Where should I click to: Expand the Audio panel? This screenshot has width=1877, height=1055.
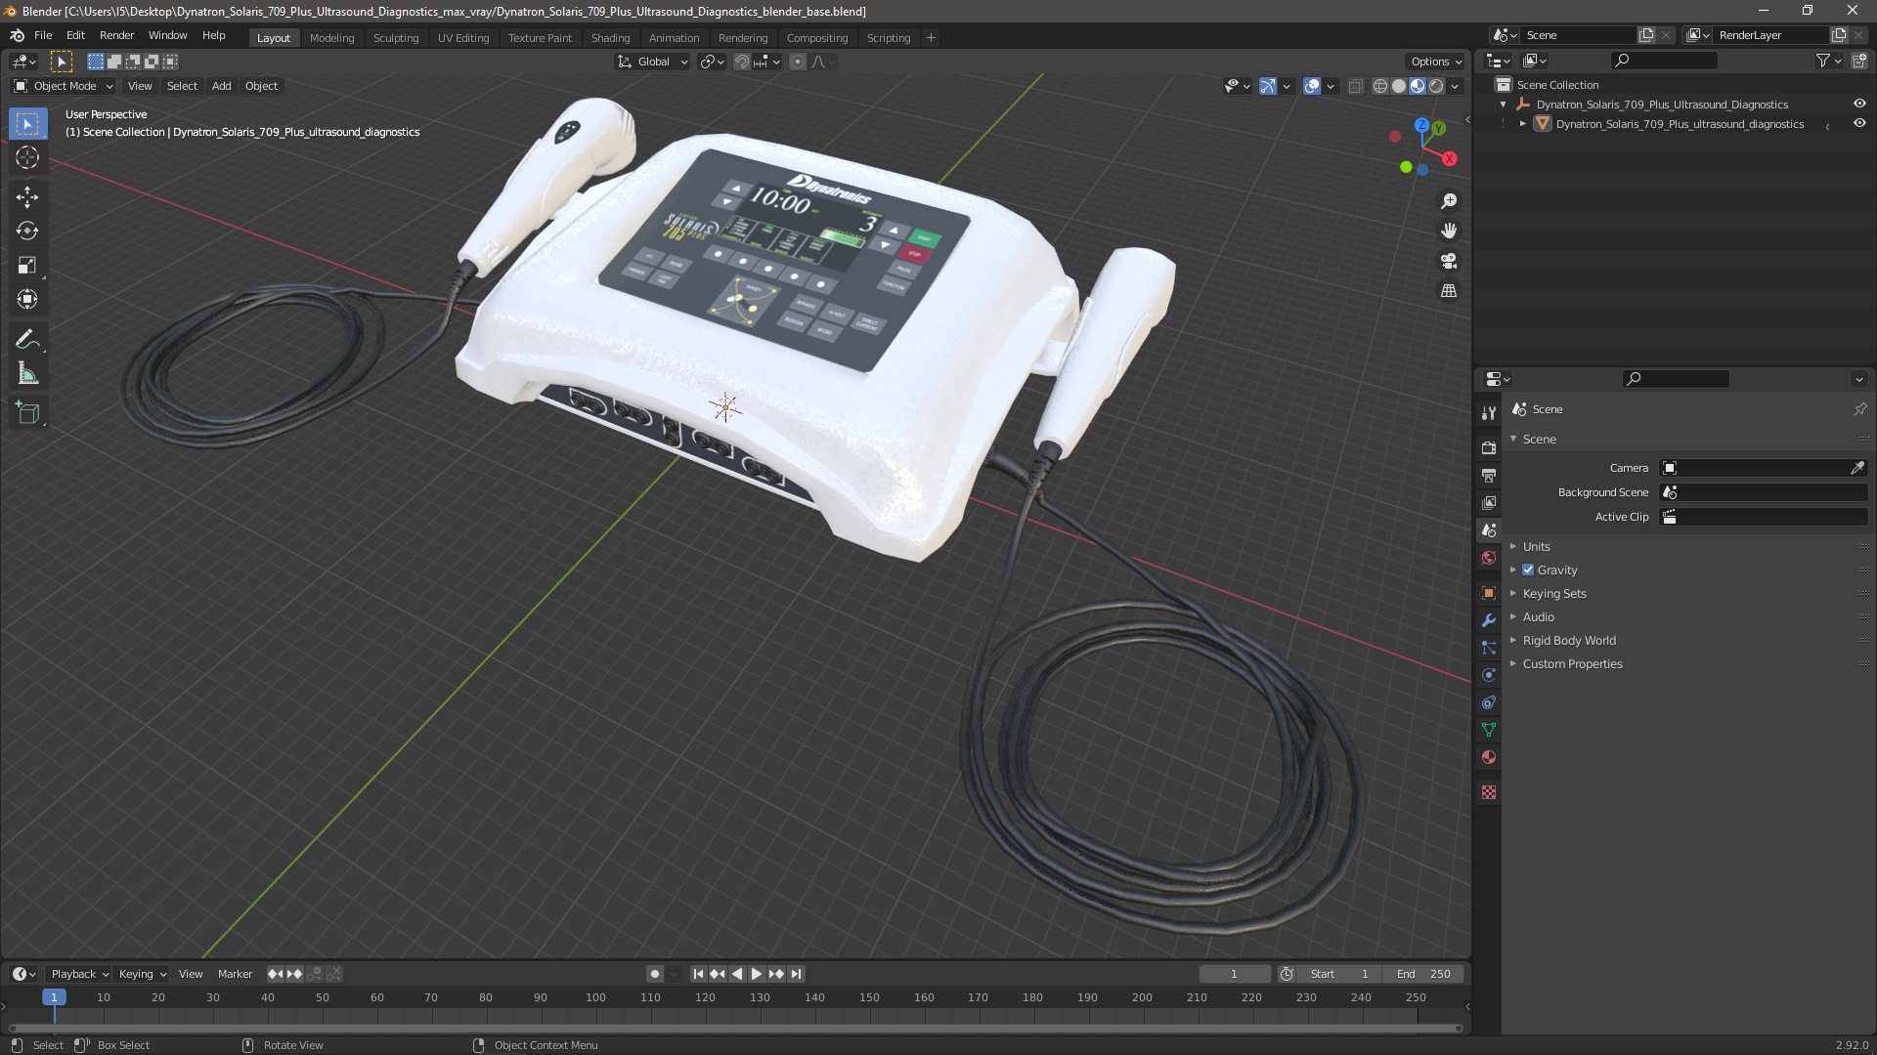click(1537, 617)
